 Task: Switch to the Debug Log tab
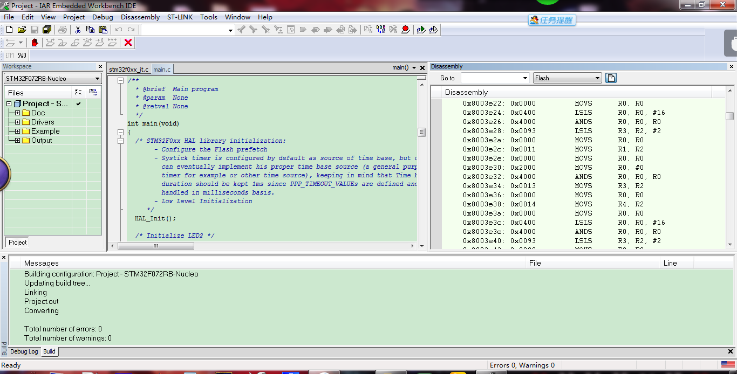click(x=24, y=351)
